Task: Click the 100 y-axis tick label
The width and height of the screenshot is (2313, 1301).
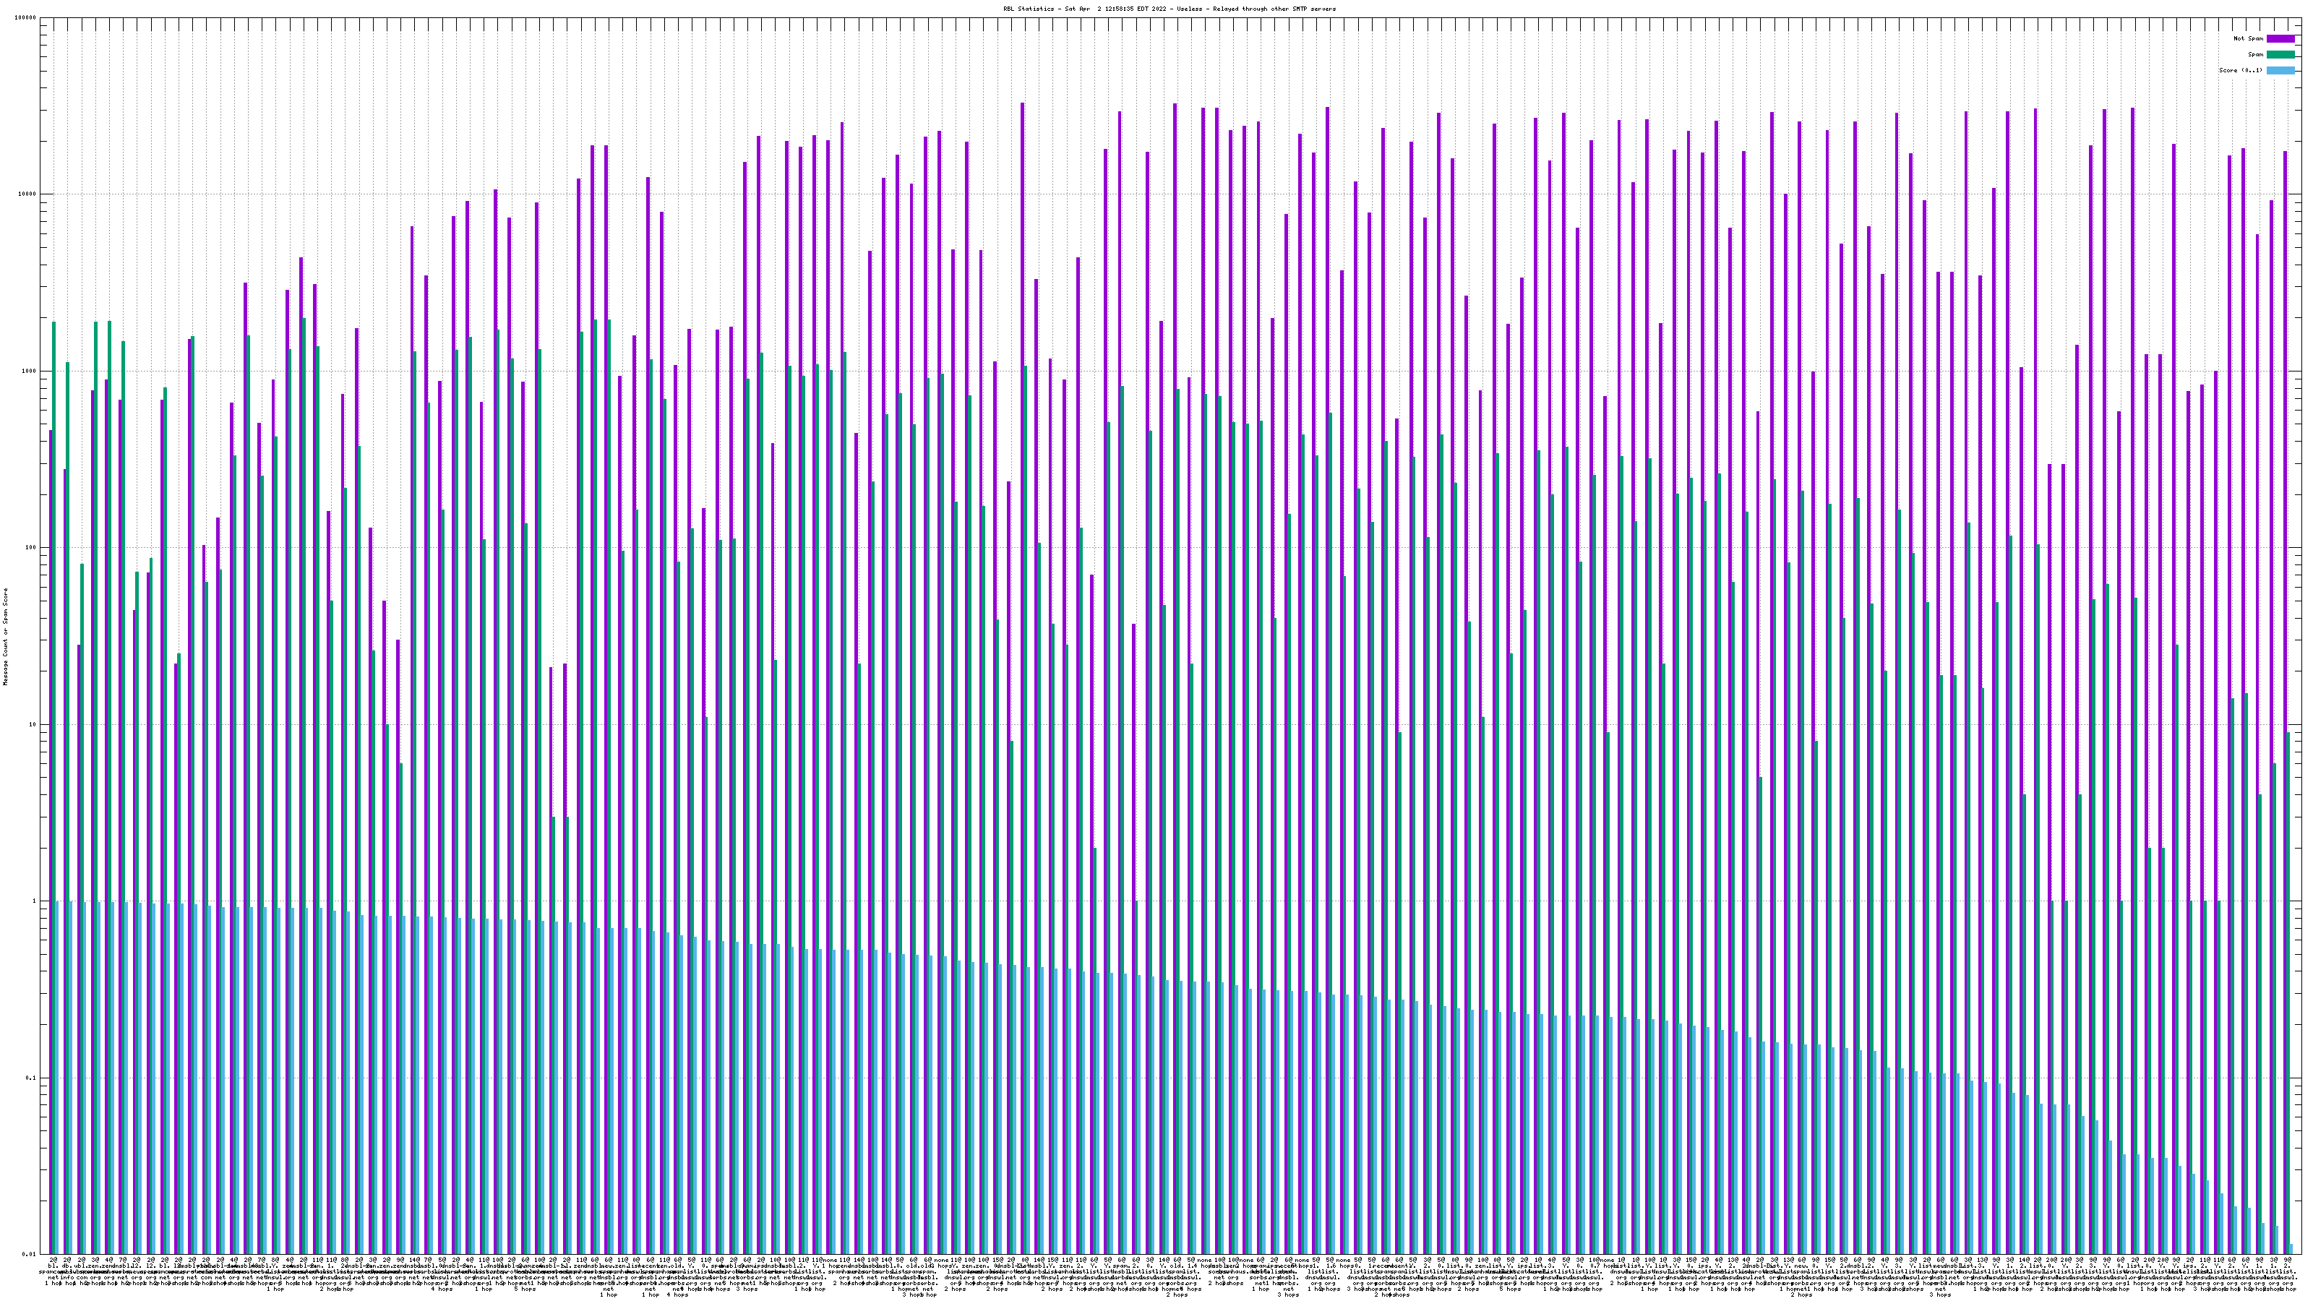Action: 31,548
